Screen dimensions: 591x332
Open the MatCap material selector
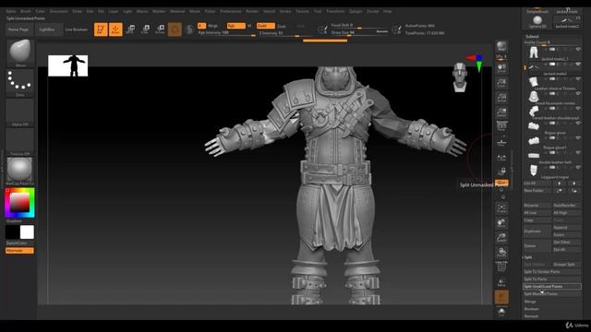[20, 171]
